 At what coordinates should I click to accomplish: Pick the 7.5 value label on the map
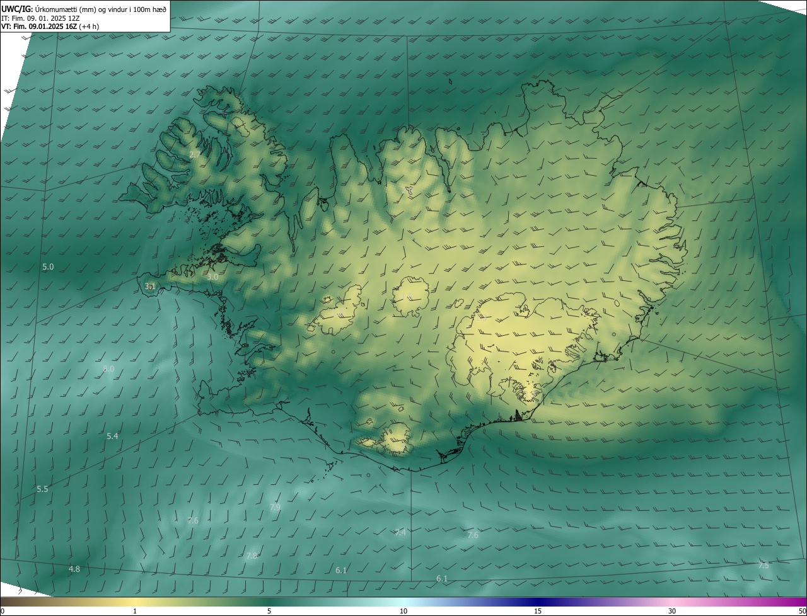[x=763, y=566]
